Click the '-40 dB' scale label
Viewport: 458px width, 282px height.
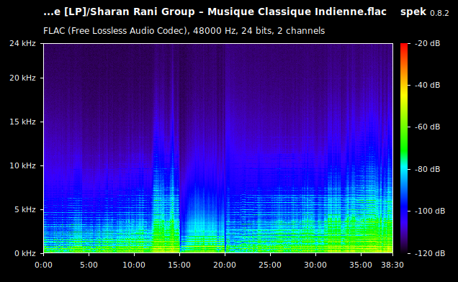pos(428,85)
